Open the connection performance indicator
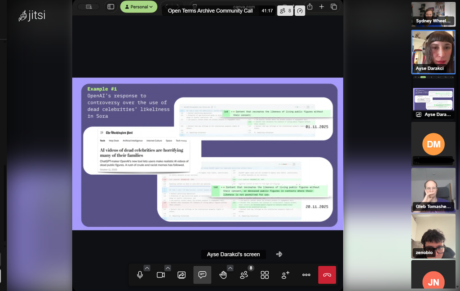Viewport: 460px width, 291px height. tap(300, 11)
